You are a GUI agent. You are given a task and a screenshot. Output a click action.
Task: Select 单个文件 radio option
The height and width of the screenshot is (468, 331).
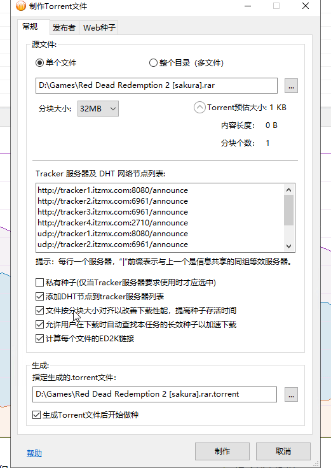coord(39,63)
